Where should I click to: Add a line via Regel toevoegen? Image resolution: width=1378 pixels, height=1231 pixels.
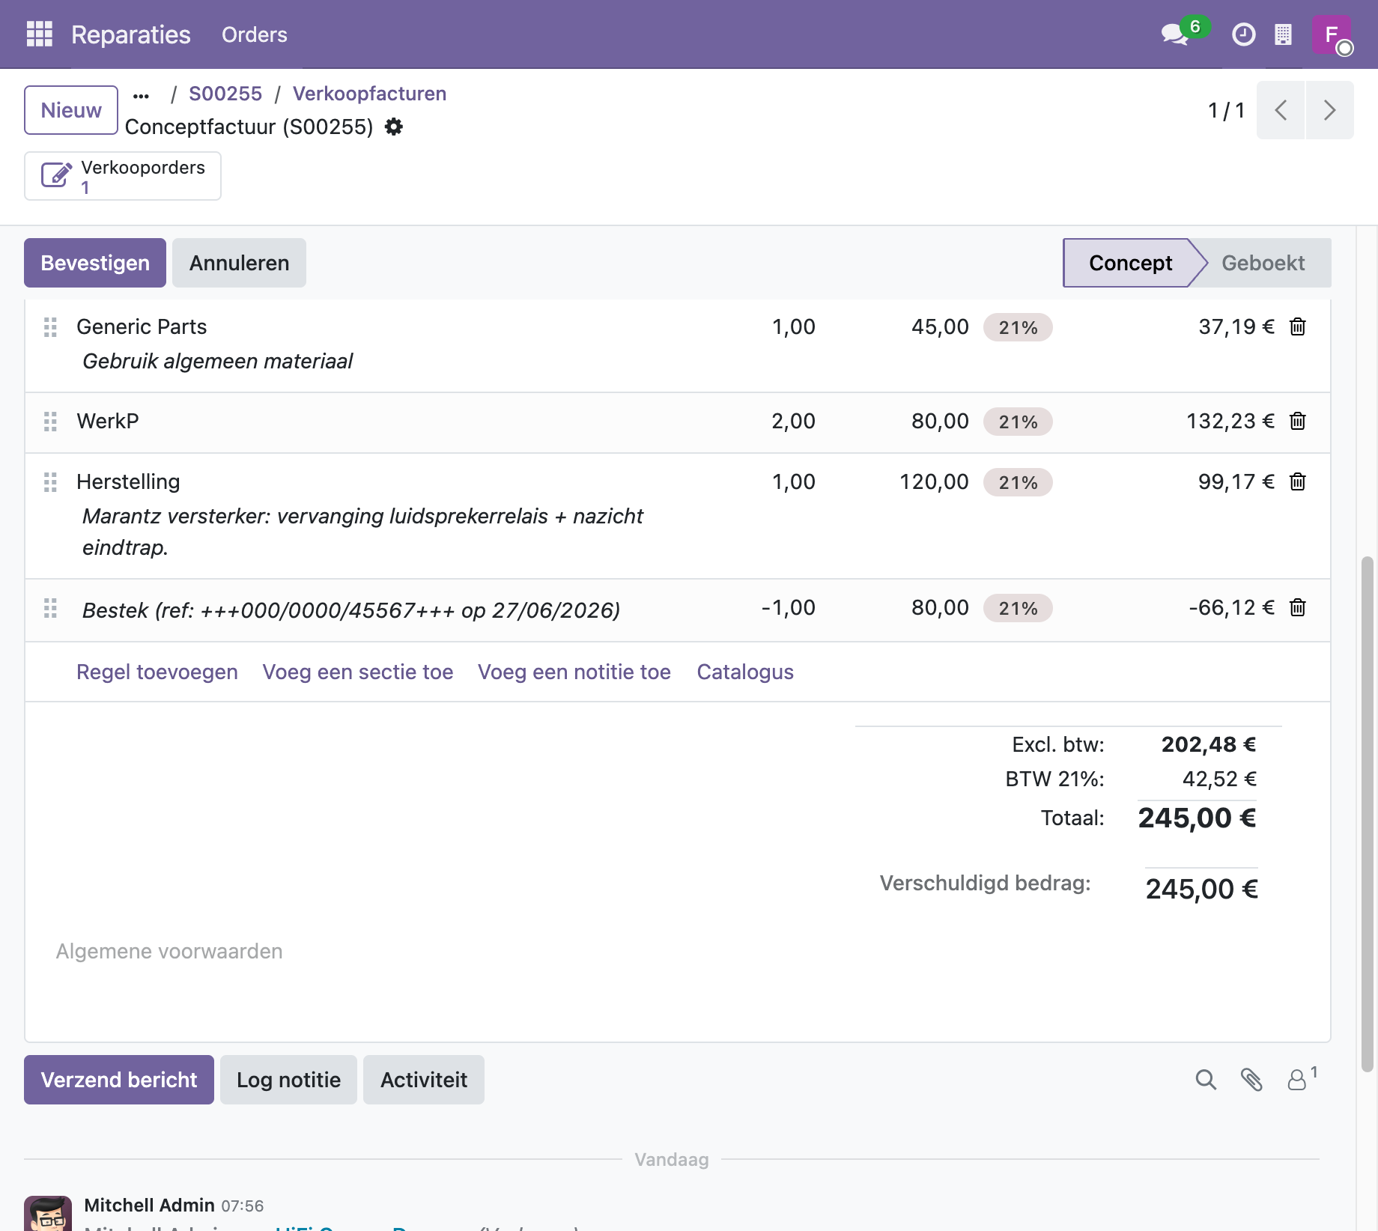click(x=157, y=672)
